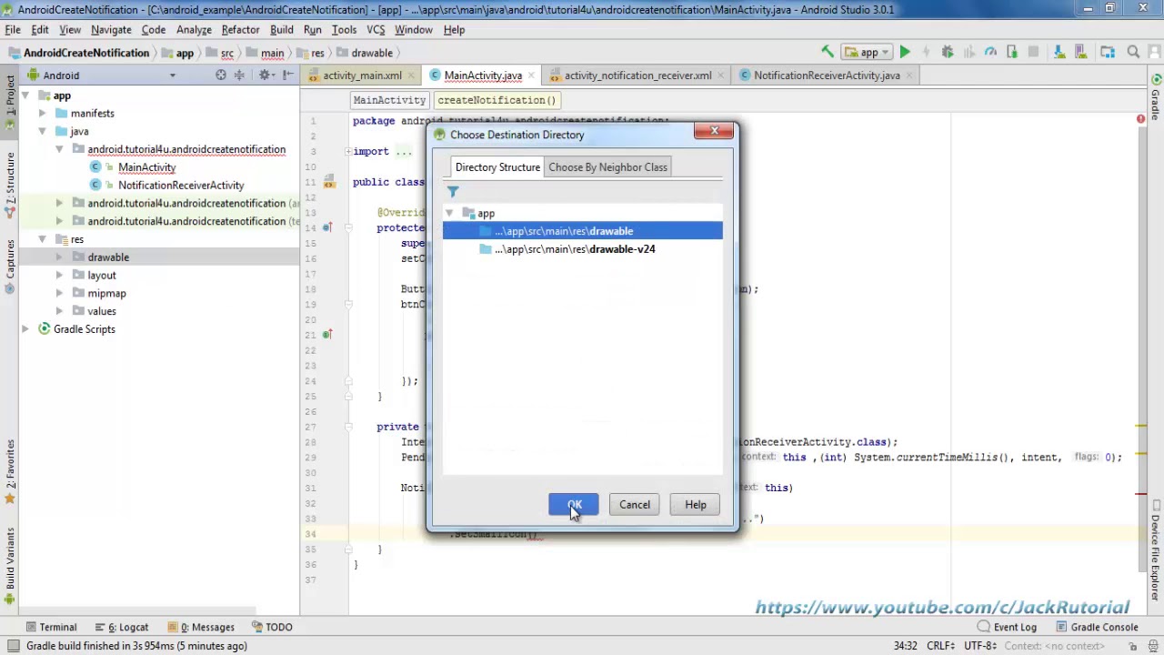Image resolution: width=1164 pixels, height=655 pixels.
Task: Click the Cancel button in the dialog
Action: point(635,505)
